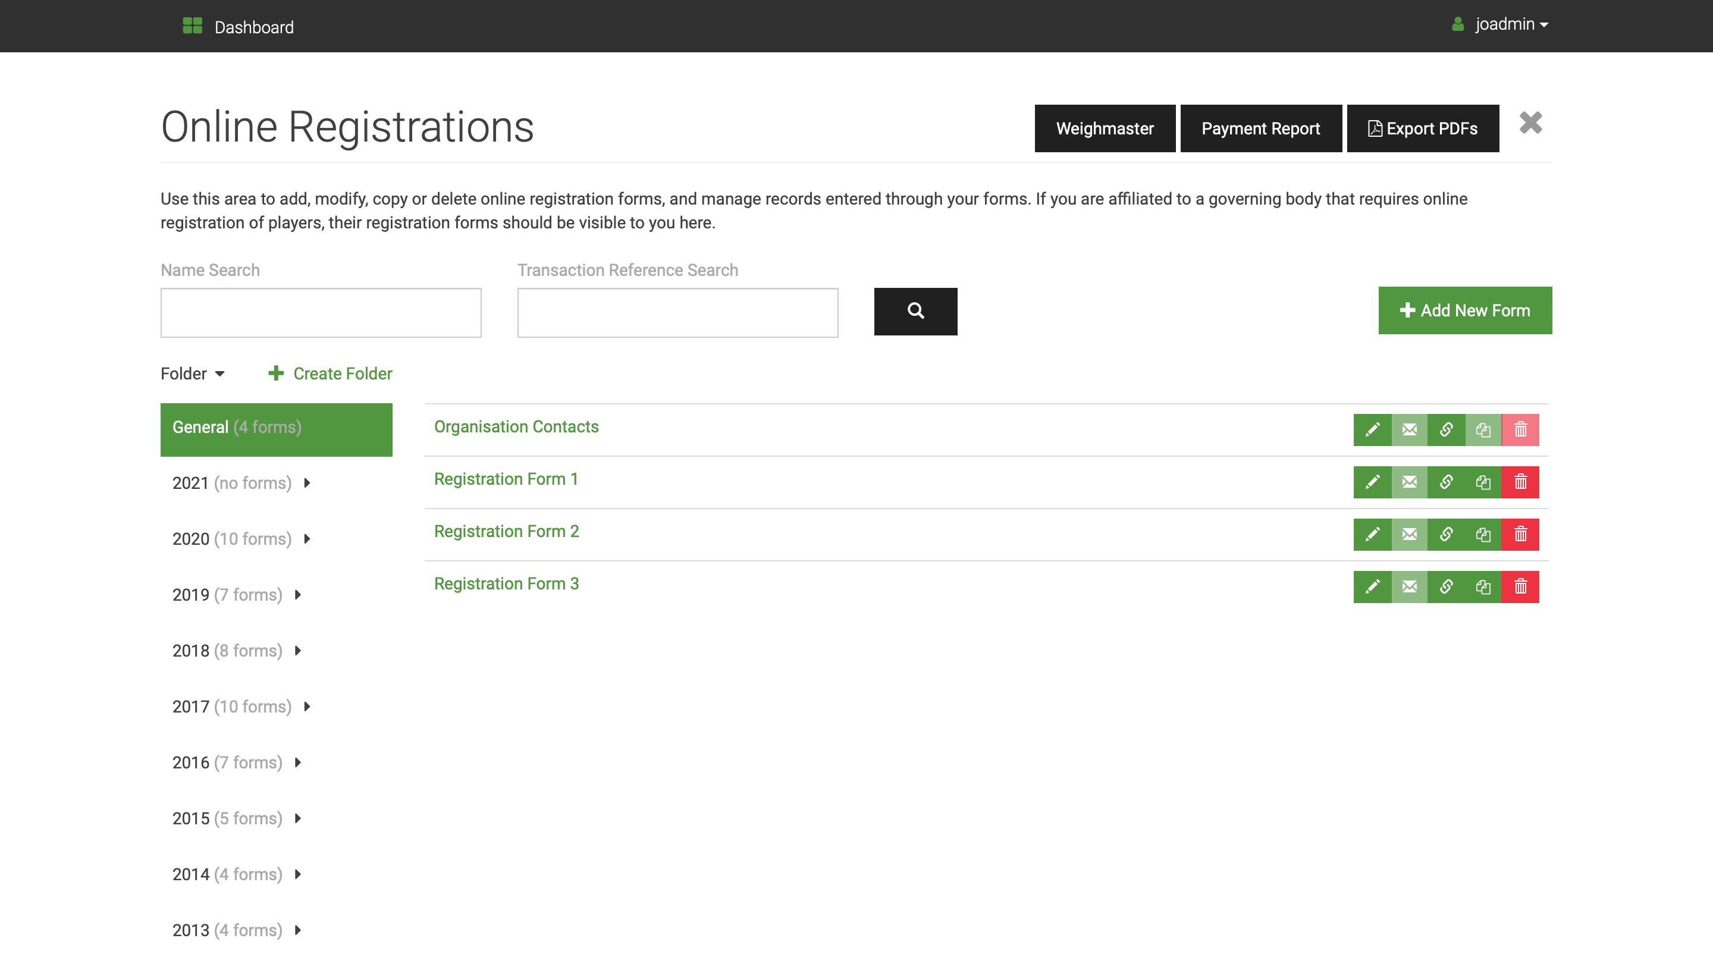
Task: Select the 2019 (7 forms) folder
Action: click(227, 595)
